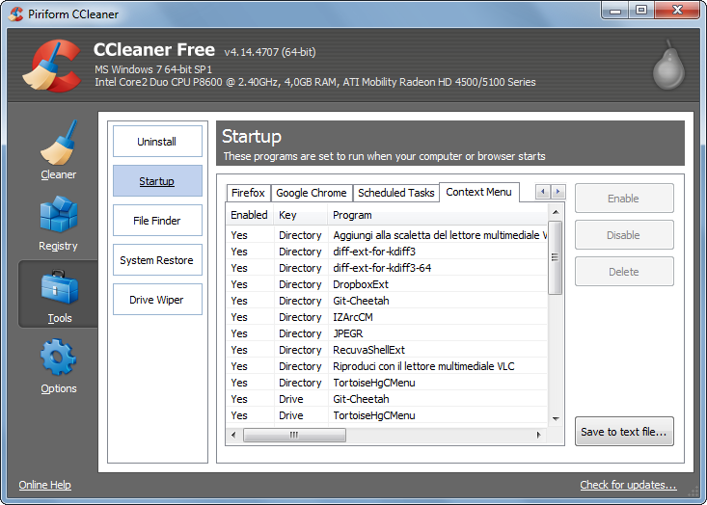The image size is (707, 505).
Task: Select the Tools toolbox icon
Action: (59, 287)
